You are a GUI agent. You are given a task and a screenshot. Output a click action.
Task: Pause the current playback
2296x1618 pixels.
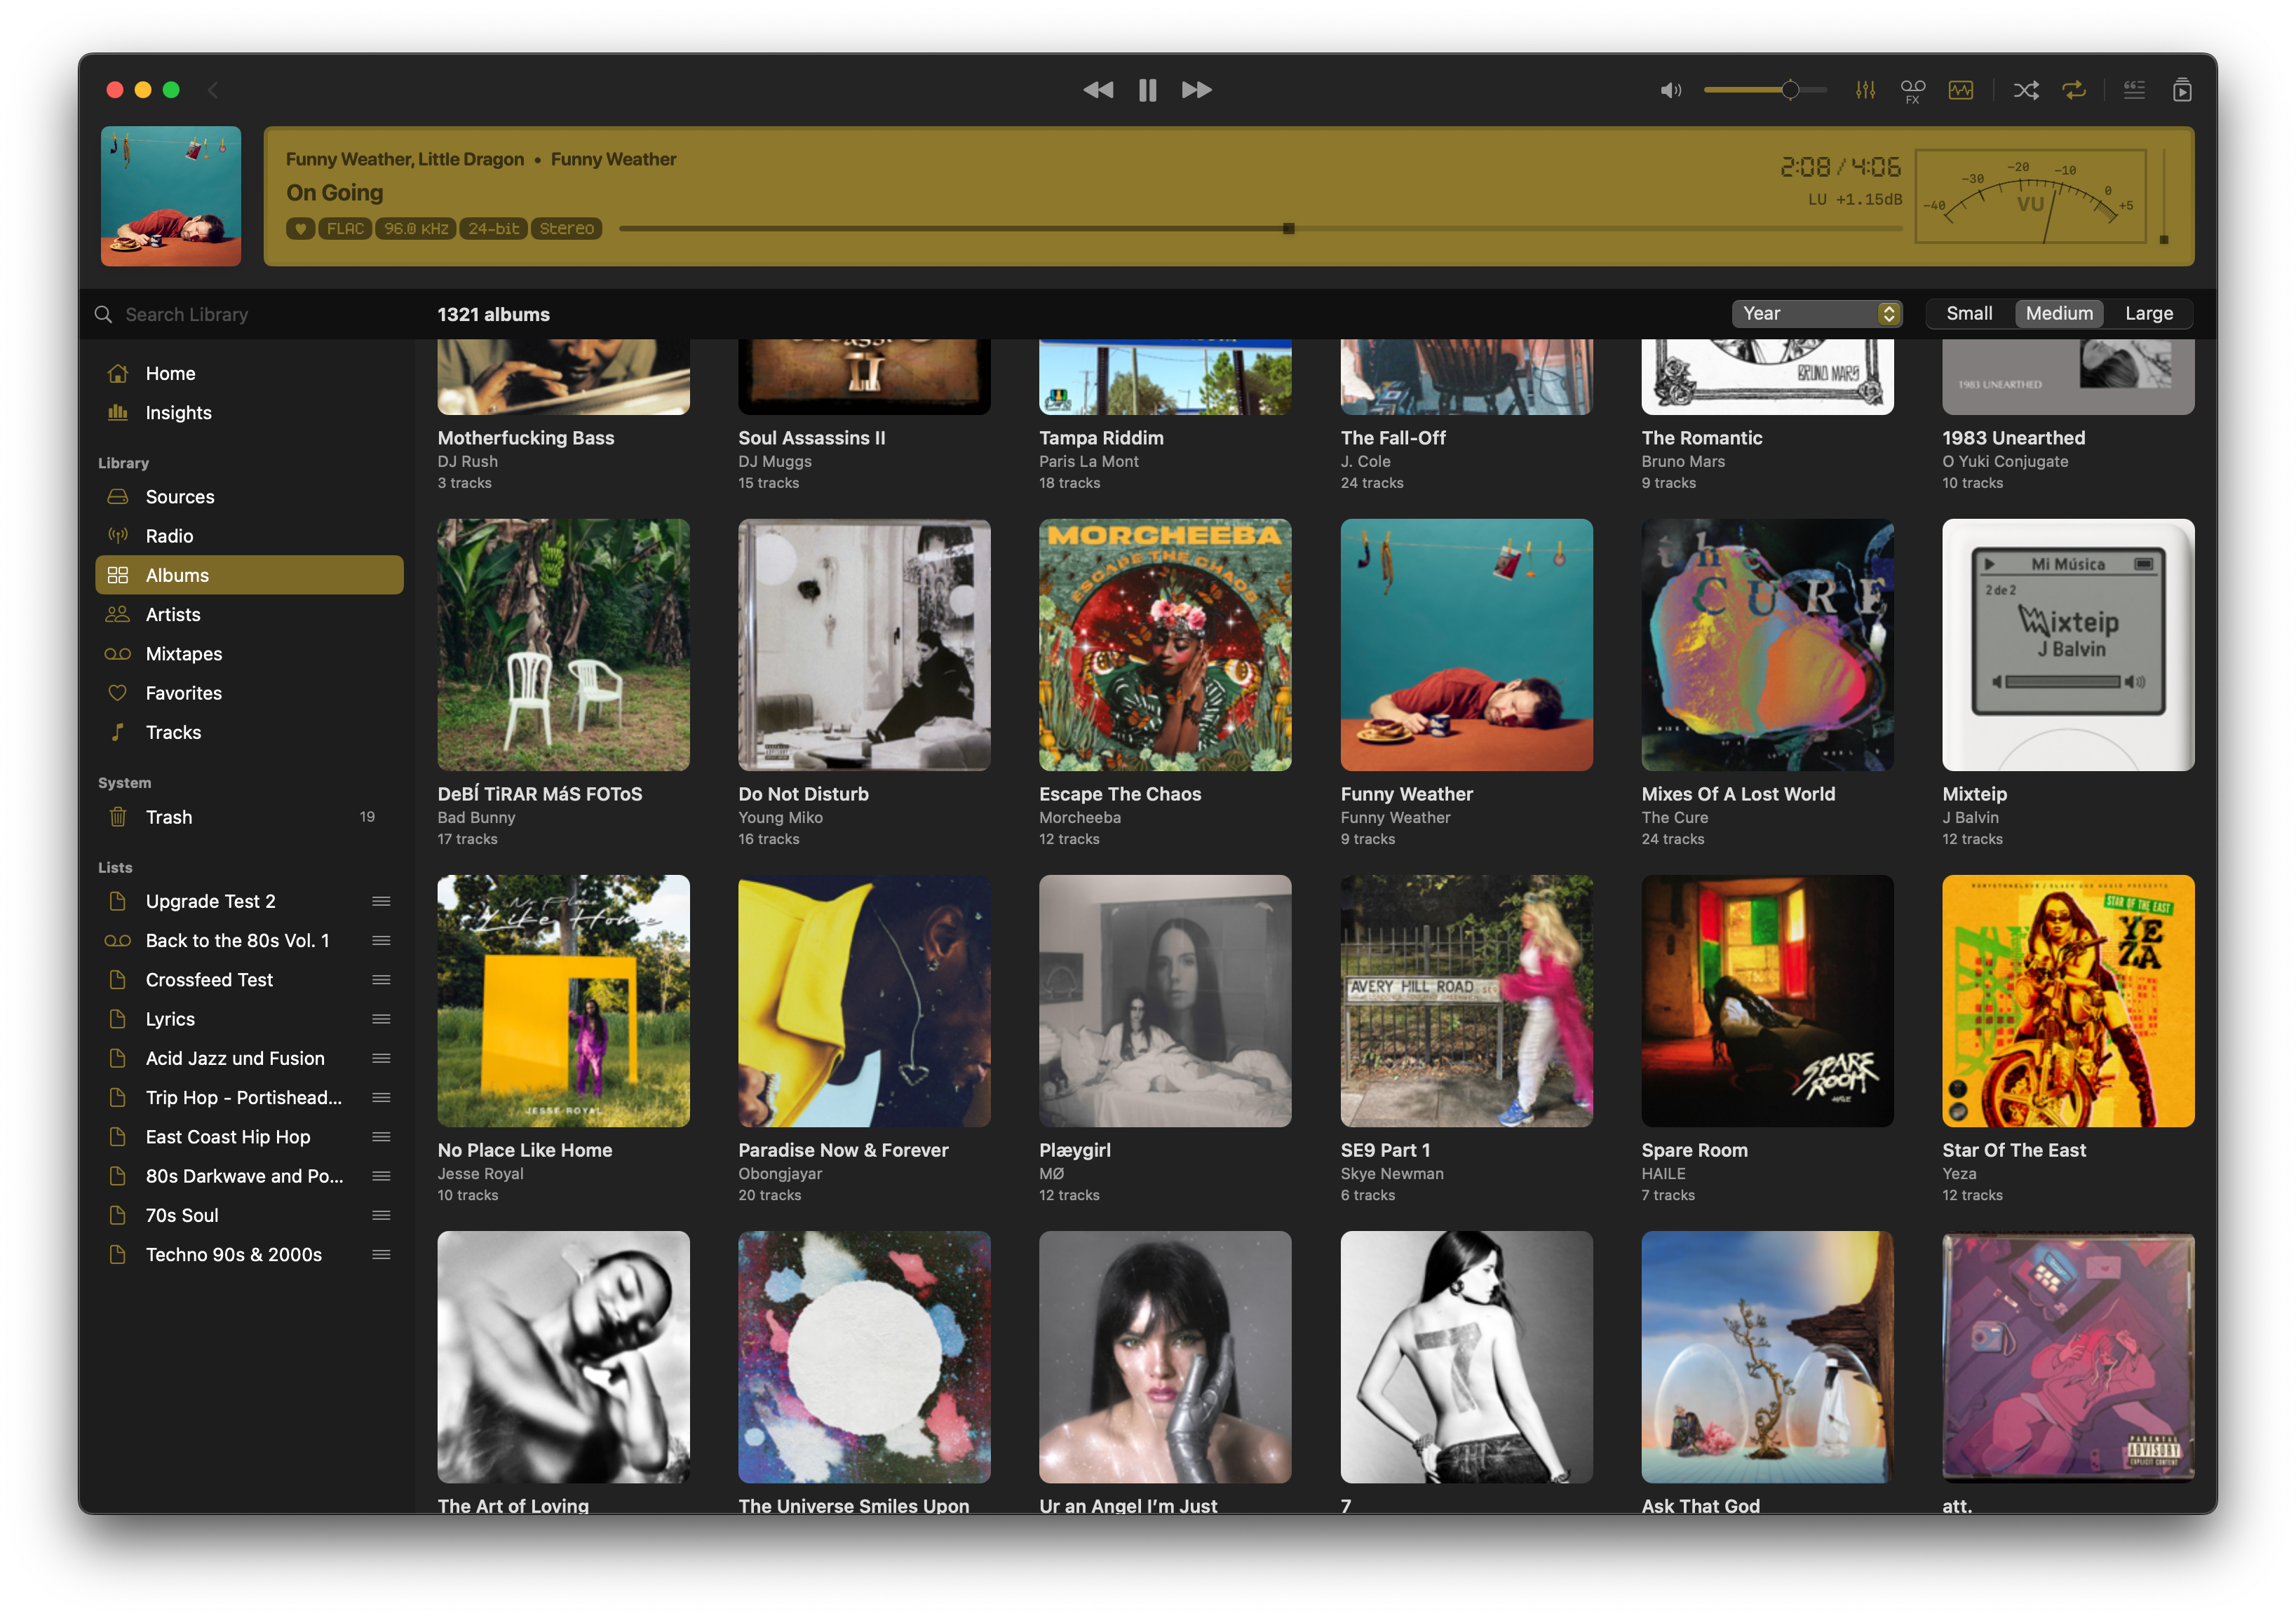pos(1147,90)
